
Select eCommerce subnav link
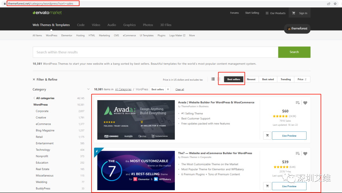(129, 35)
